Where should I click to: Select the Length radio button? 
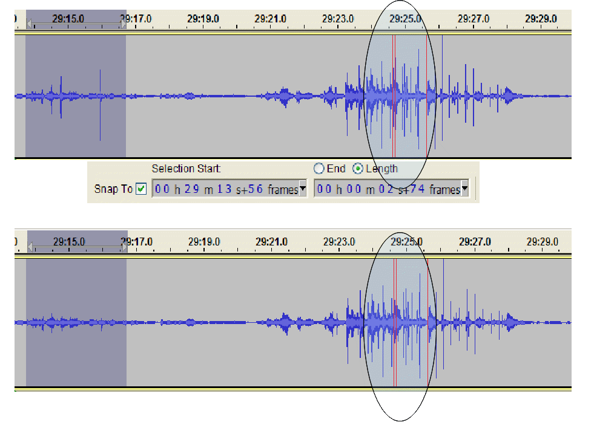coord(359,169)
